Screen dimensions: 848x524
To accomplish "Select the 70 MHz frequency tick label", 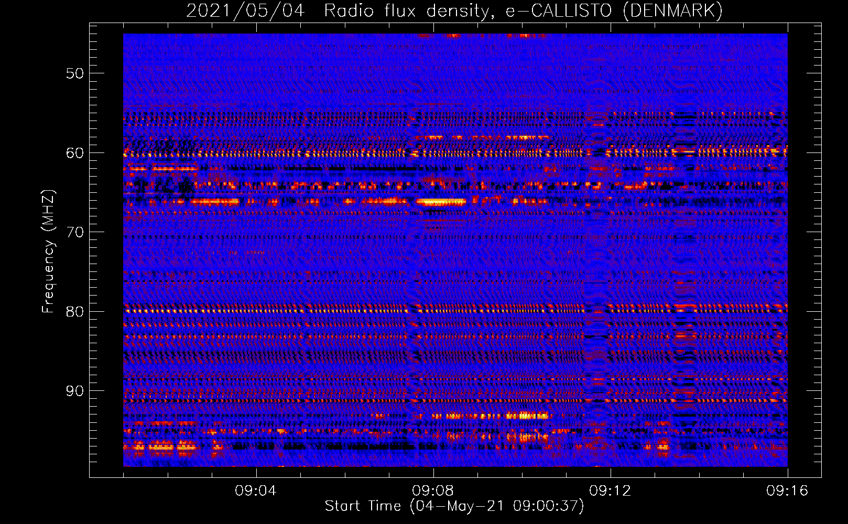I will tap(75, 232).
